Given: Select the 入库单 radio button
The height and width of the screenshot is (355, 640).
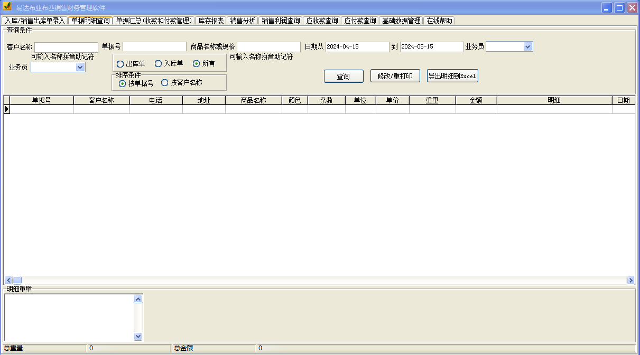Looking at the screenshot, I should (169, 63).
